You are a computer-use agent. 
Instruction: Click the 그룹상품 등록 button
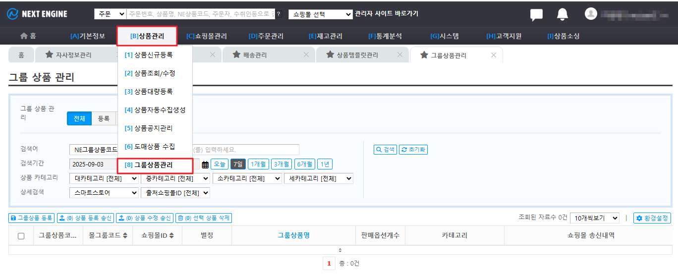(x=31, y=218)
